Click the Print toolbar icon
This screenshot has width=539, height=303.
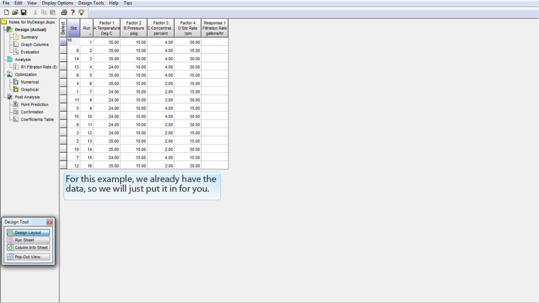point(64,12)
